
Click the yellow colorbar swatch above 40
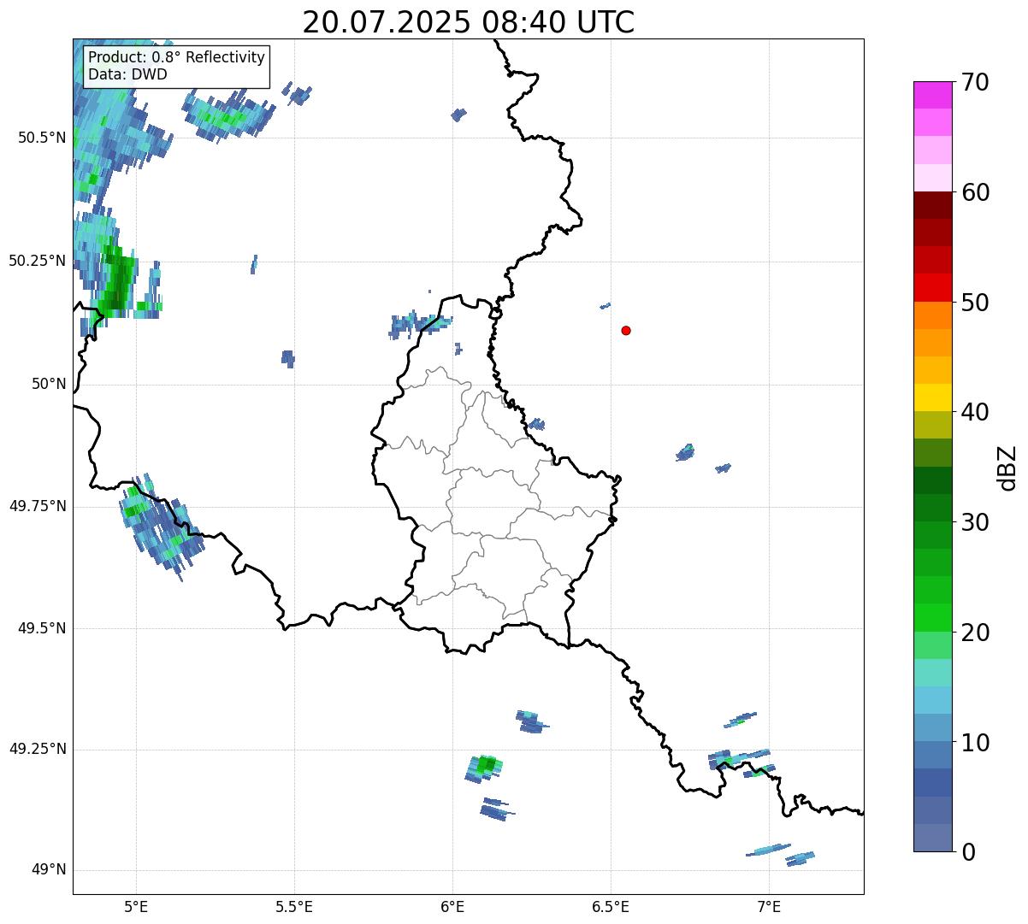point(933,397)
